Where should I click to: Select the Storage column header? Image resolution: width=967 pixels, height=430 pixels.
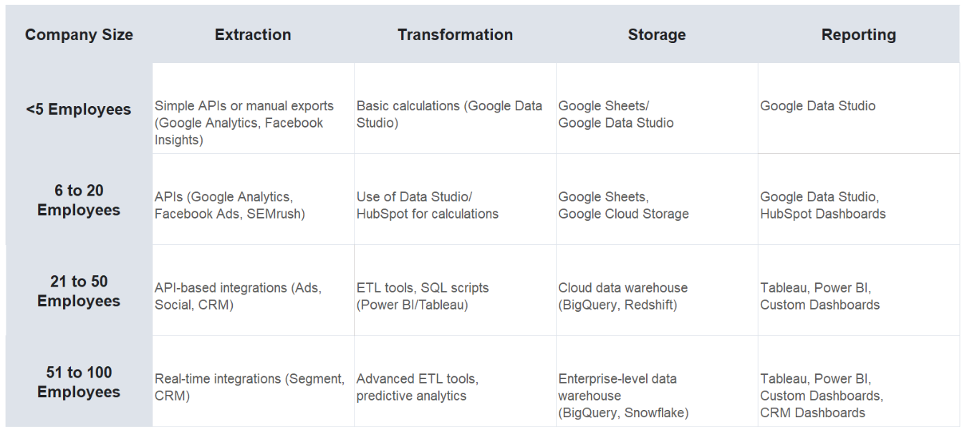(x=656, y=35)
